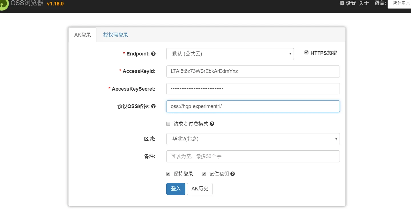
Task: Click the OSS Browser logo icon
Action: point(3,5)
